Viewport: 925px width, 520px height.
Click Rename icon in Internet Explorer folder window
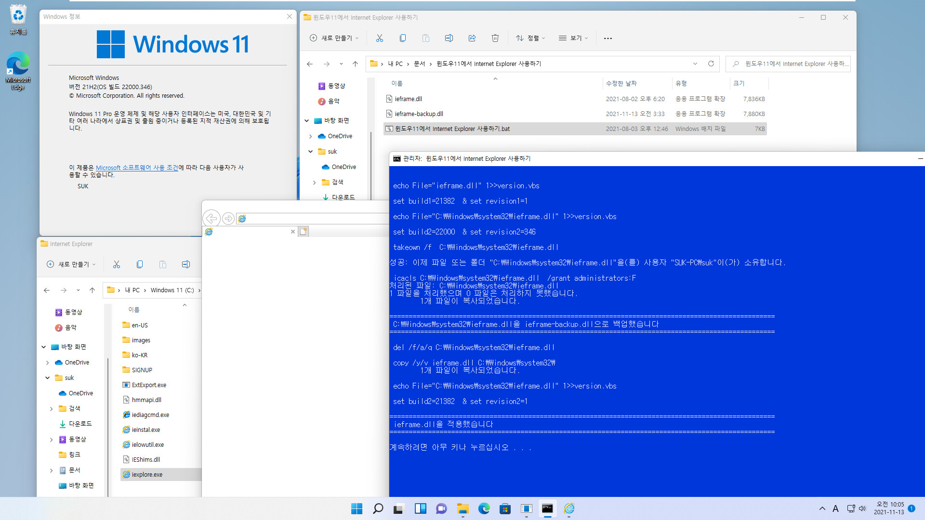[186, 264]
